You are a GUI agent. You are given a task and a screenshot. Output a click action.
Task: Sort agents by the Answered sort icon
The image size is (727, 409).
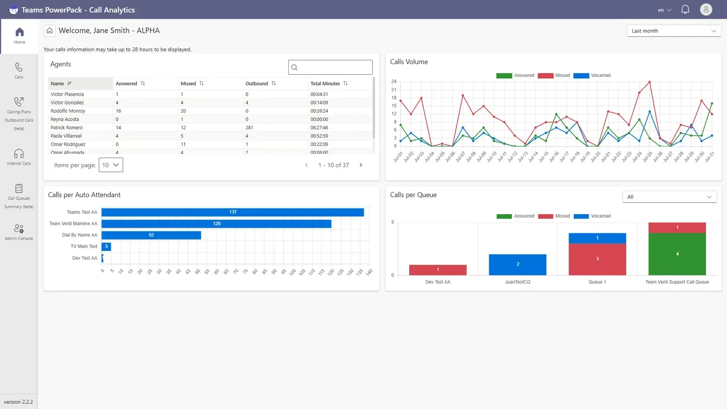pos(143,83)
